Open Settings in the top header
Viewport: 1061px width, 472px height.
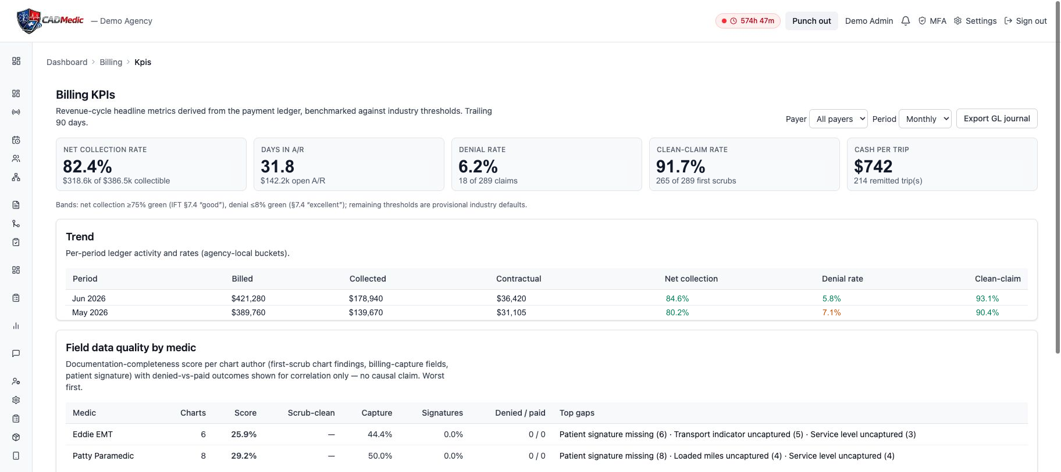(x=975, y=21)
